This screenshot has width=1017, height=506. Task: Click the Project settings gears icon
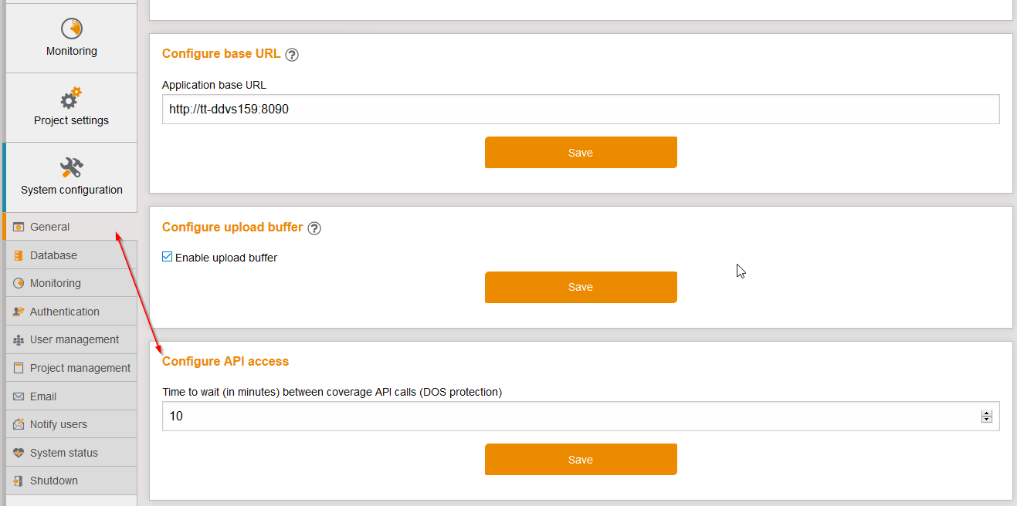pyautogui.click(x=71, y=98)
